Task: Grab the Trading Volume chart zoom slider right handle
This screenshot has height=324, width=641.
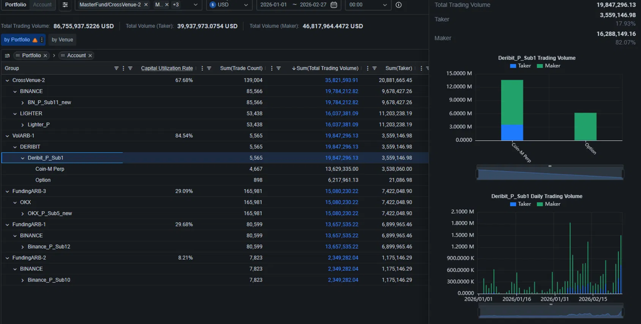Action: pos(623,173)
